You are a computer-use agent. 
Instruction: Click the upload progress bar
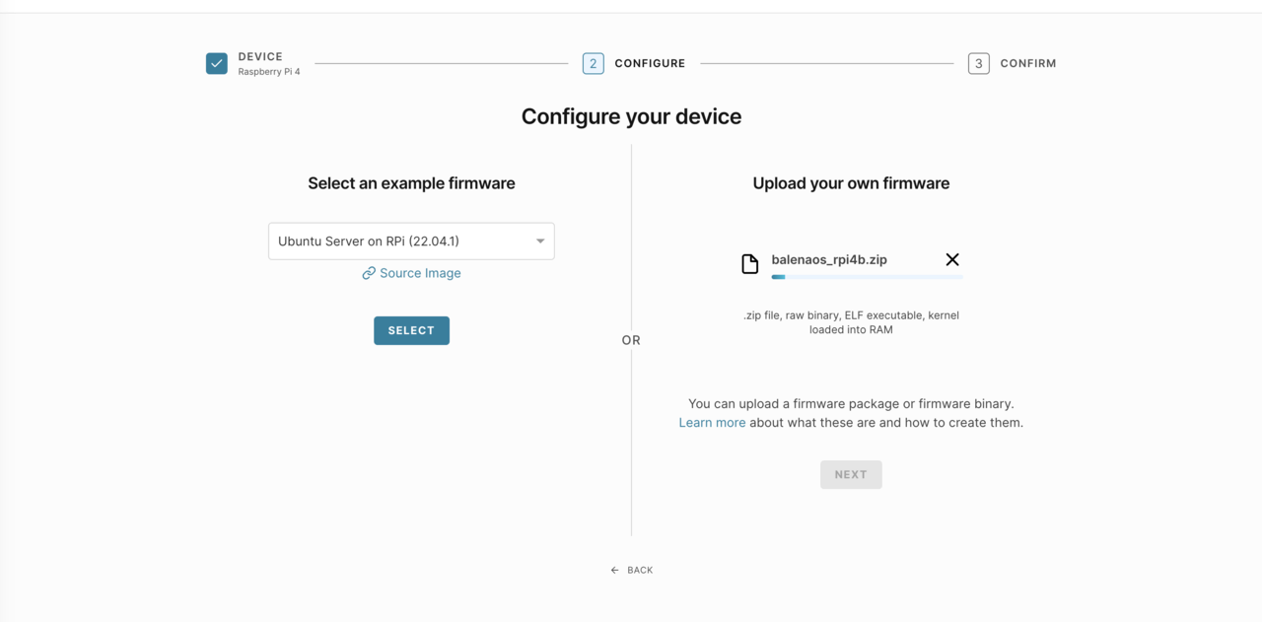point(868,277)
